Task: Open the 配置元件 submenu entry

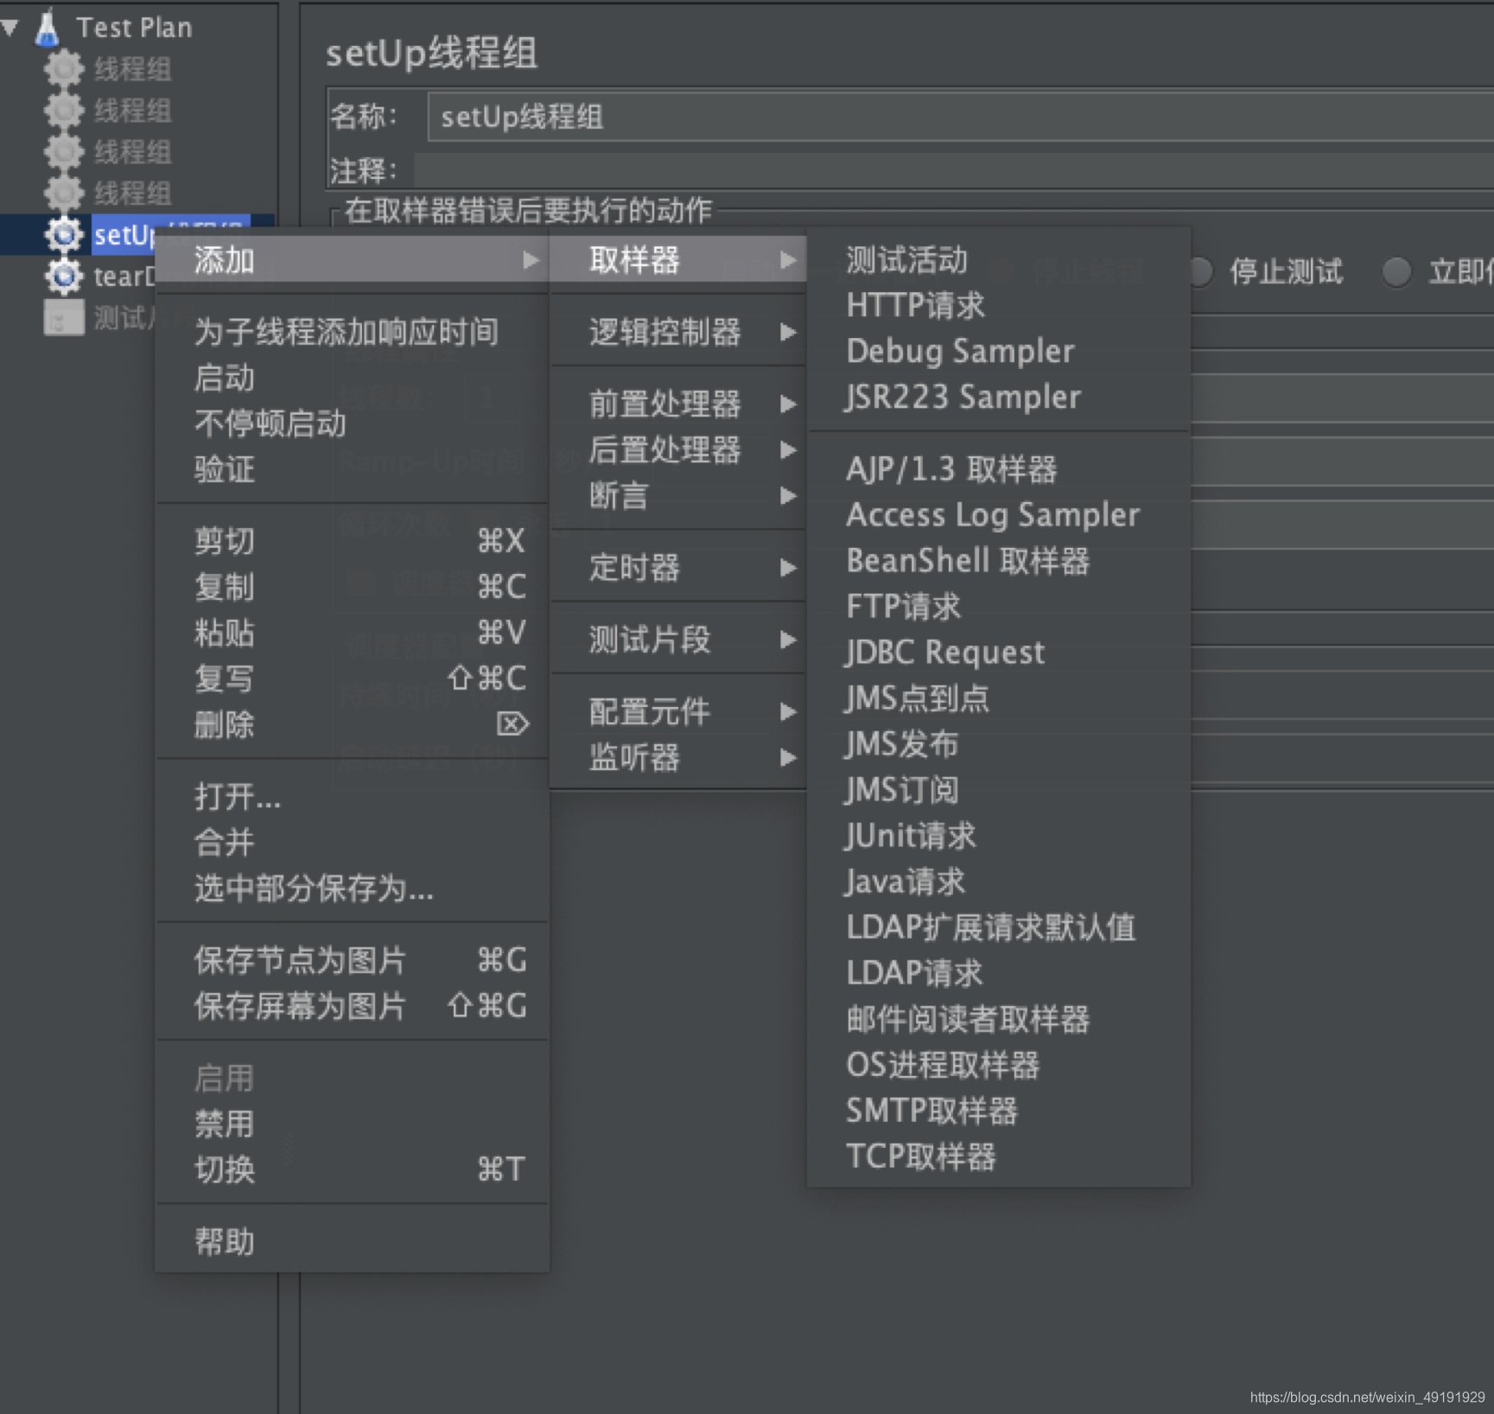Action: click(x=678, y=712)
